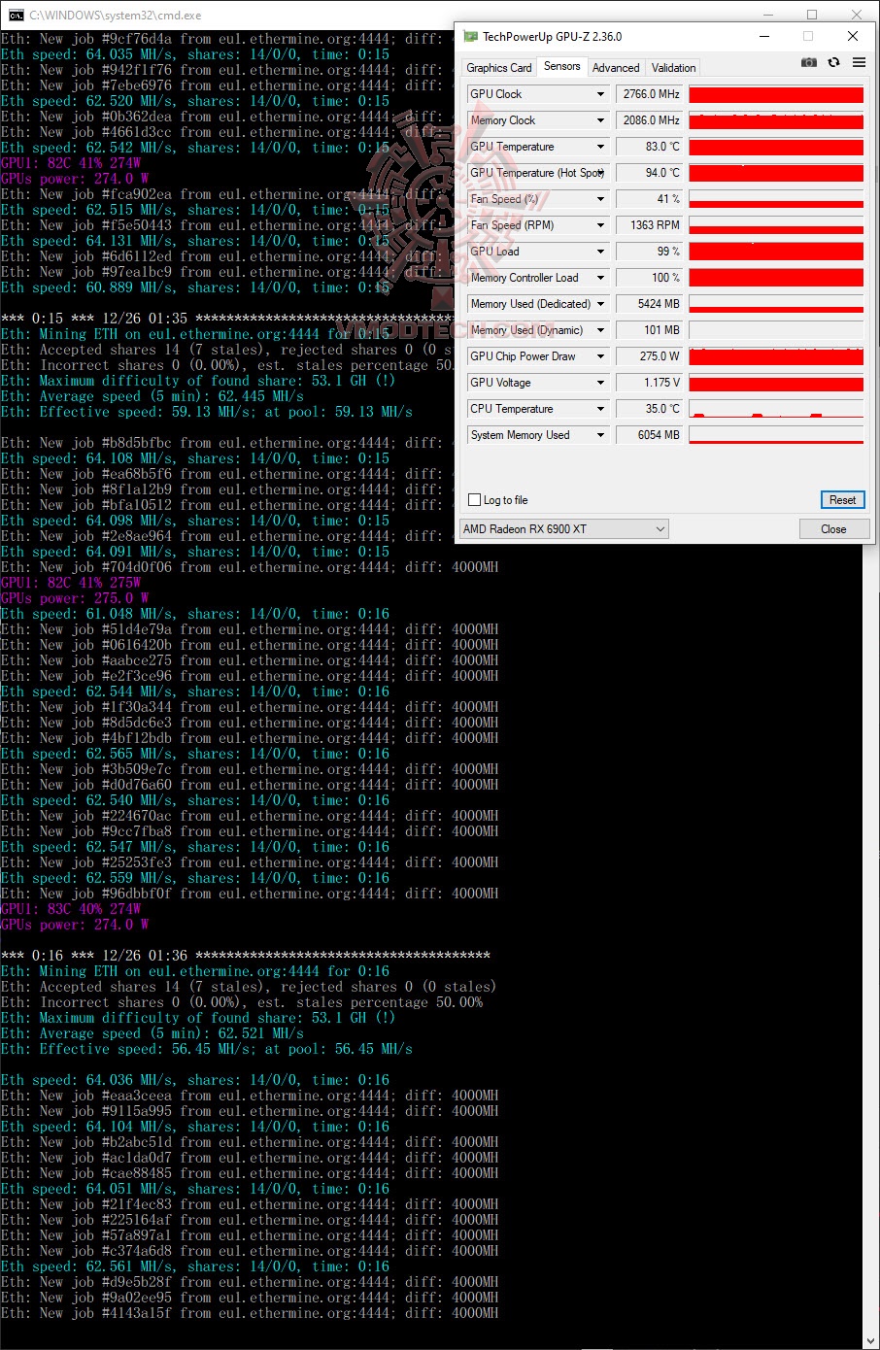
Task: Expand the Fan Speed (RPM) sensor dropdown
Action: [x=600, y=225]
